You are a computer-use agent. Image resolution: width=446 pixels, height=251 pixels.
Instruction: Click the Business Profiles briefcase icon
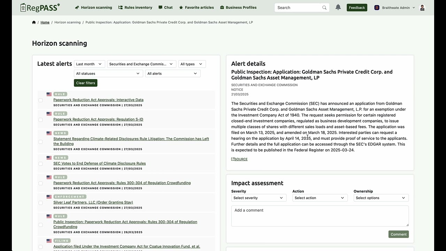pos(222,7)
